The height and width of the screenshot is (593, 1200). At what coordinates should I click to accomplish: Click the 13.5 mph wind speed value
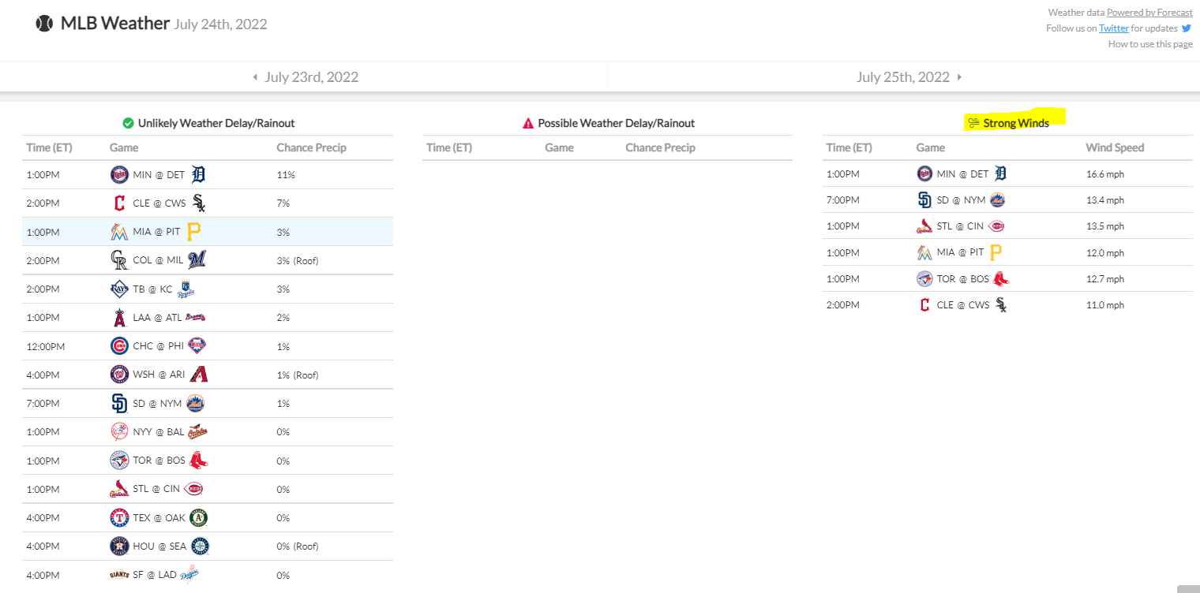(1105, 226)
